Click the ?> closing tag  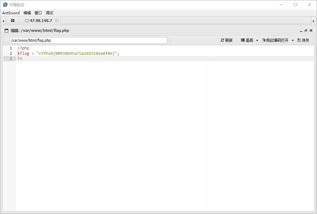(19, 59)
